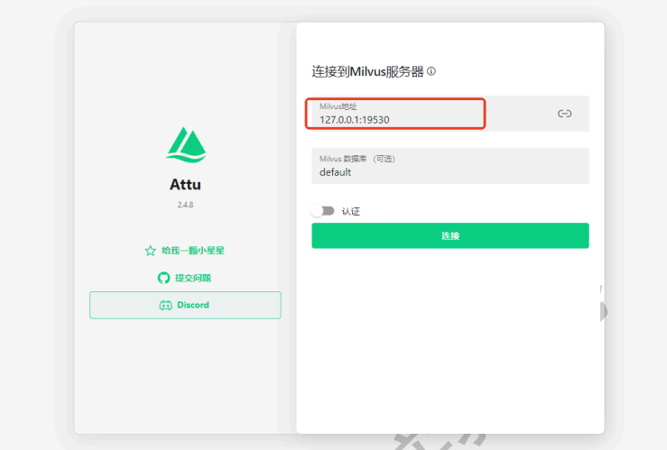Screen dimensions: 667x450
Task: Click the link icon in the Milvus address field
Action: tap(564, 114)
